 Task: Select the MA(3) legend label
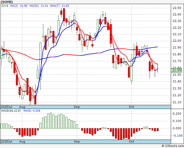point(14,6)
